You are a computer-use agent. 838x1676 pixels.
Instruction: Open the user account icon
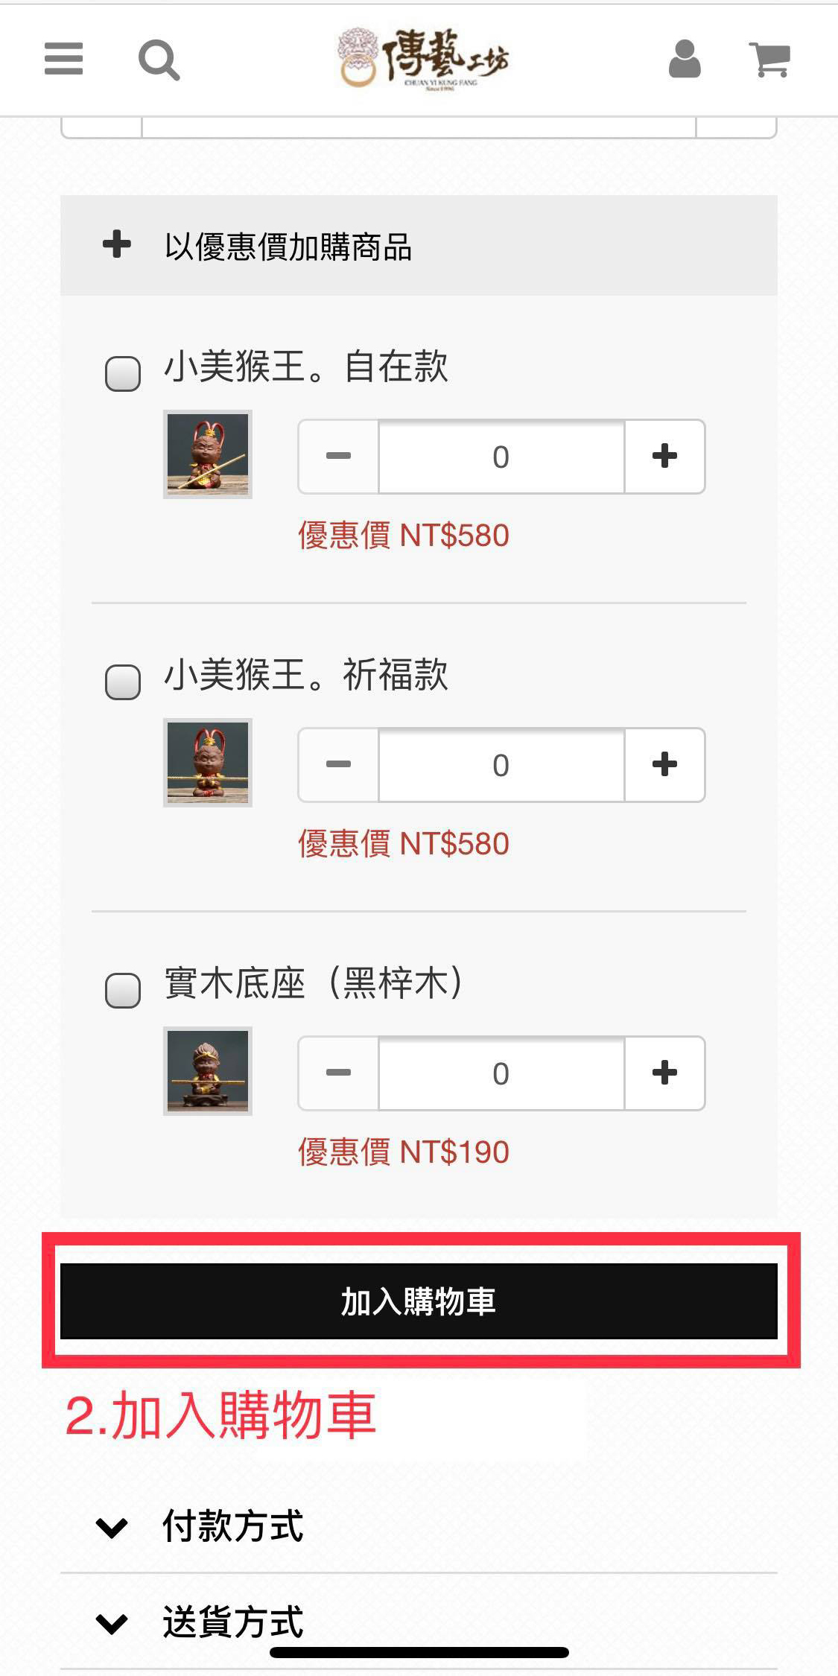[x=685, y=59]
